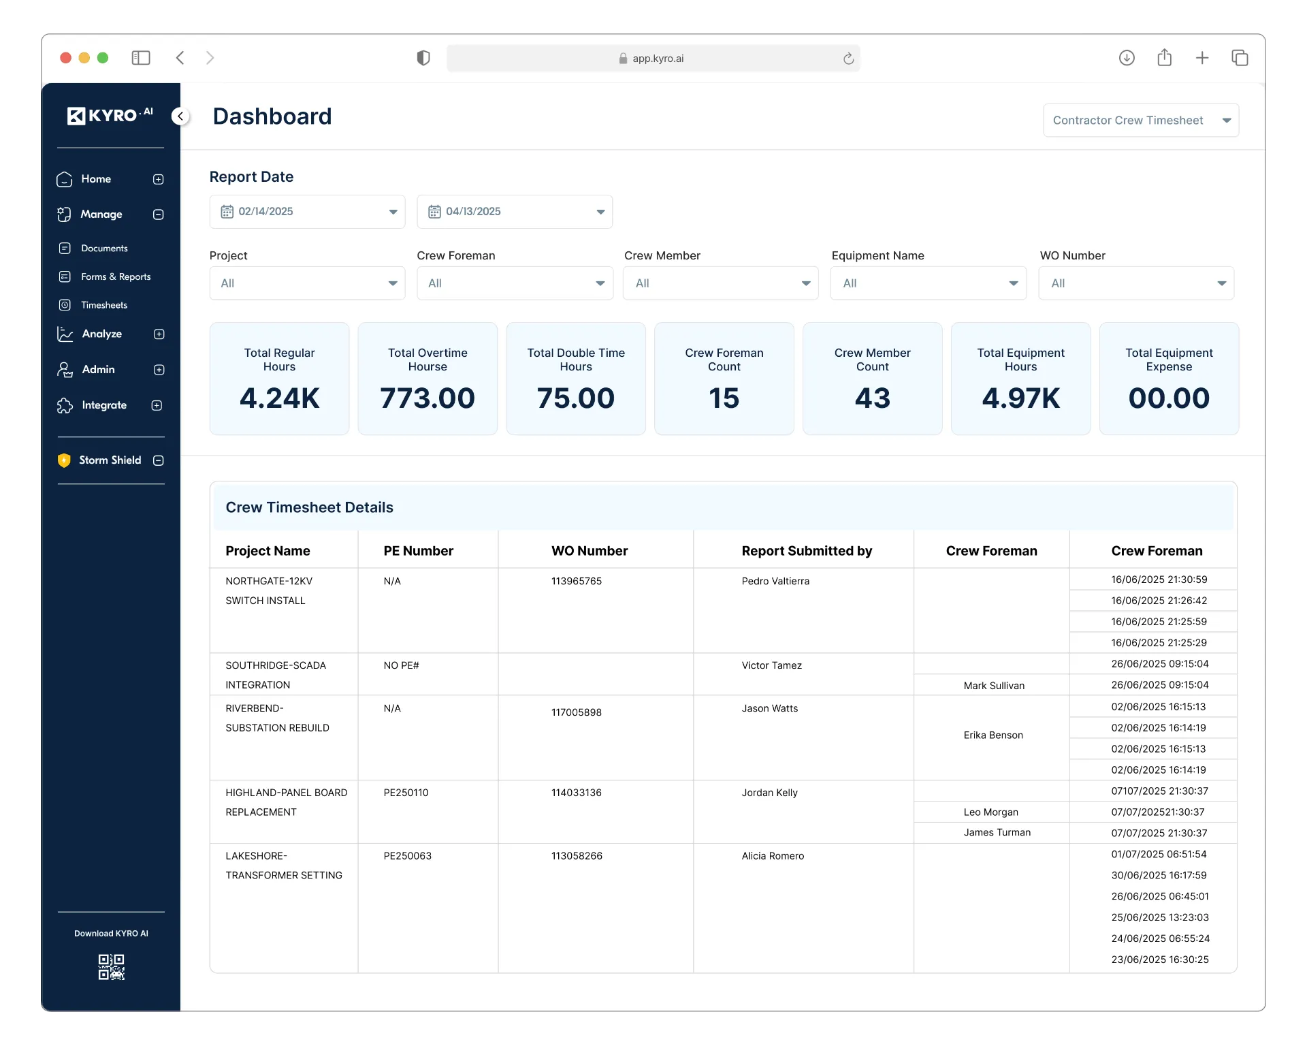Click the Admin menu item
1307x1046 pixels.
pyautogui.click(x=98, y=370)
